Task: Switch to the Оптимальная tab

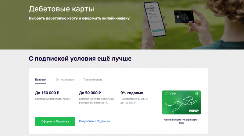Action: click(65, 80)
